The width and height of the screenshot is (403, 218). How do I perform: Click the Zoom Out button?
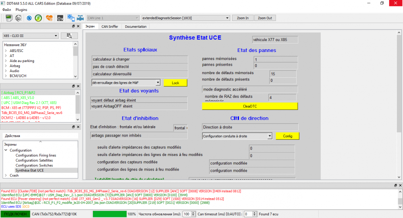265,18
